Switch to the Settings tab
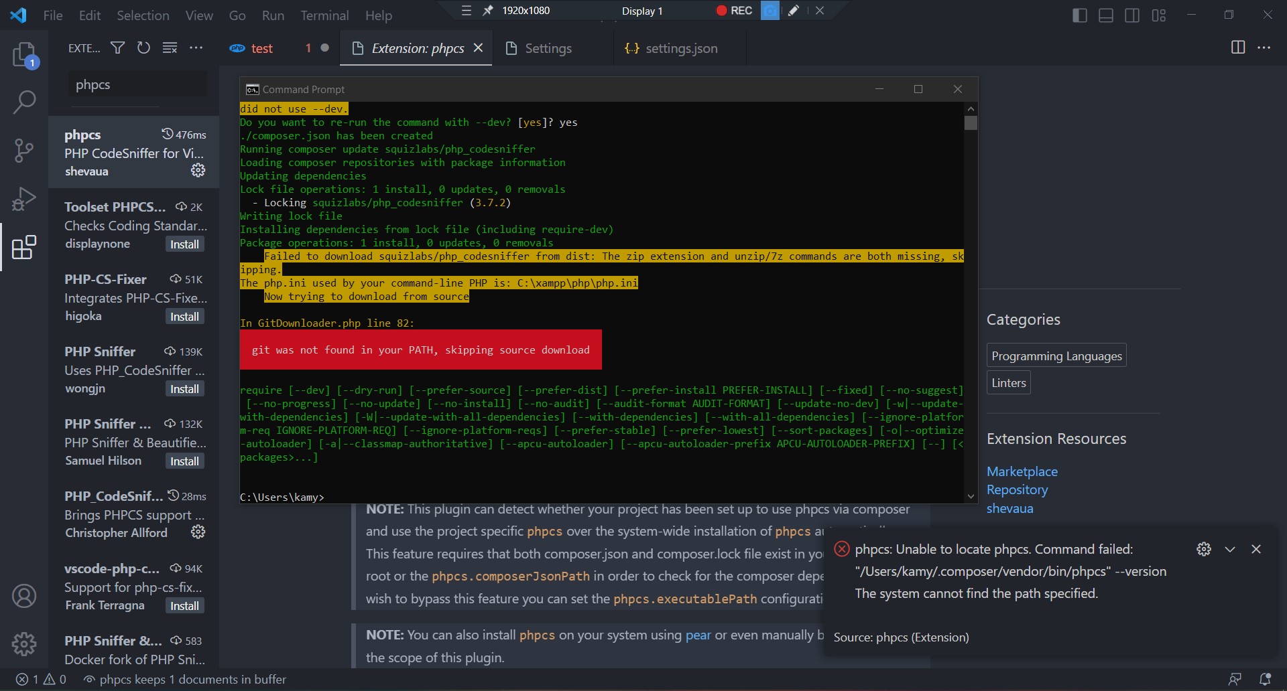 coord(548,48)
